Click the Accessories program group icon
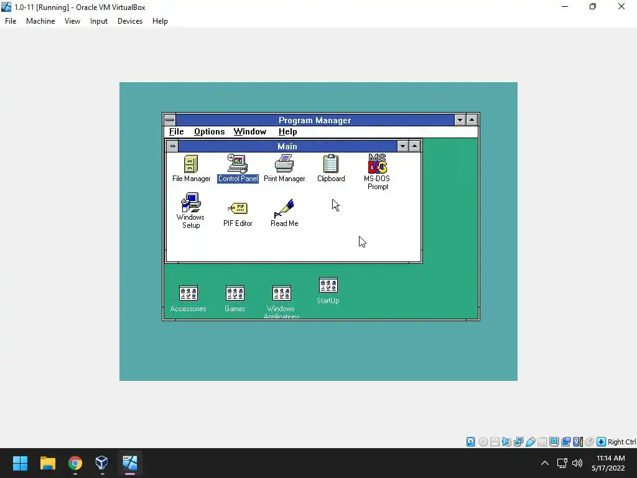This screenshot has width=637, height=478. (188, 299)
